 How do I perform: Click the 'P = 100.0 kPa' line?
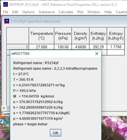(x=24, y=91)
